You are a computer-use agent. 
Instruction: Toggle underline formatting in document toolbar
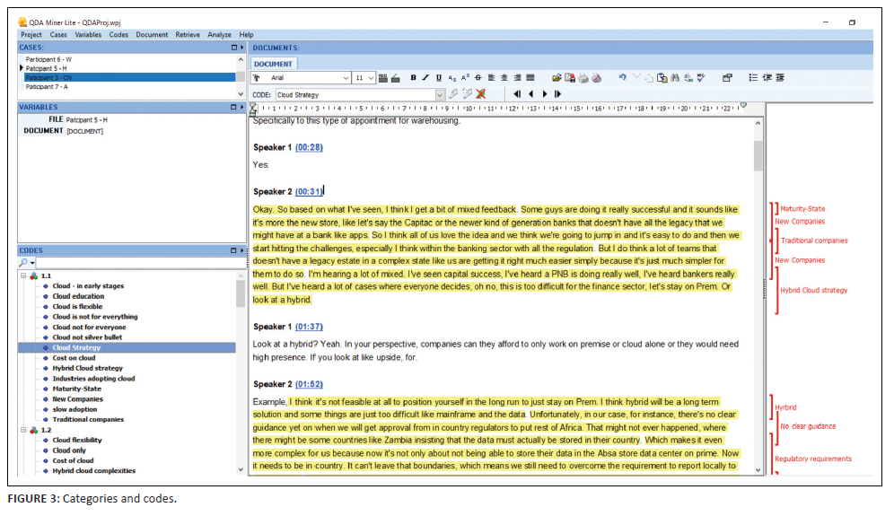click(438, 78)
